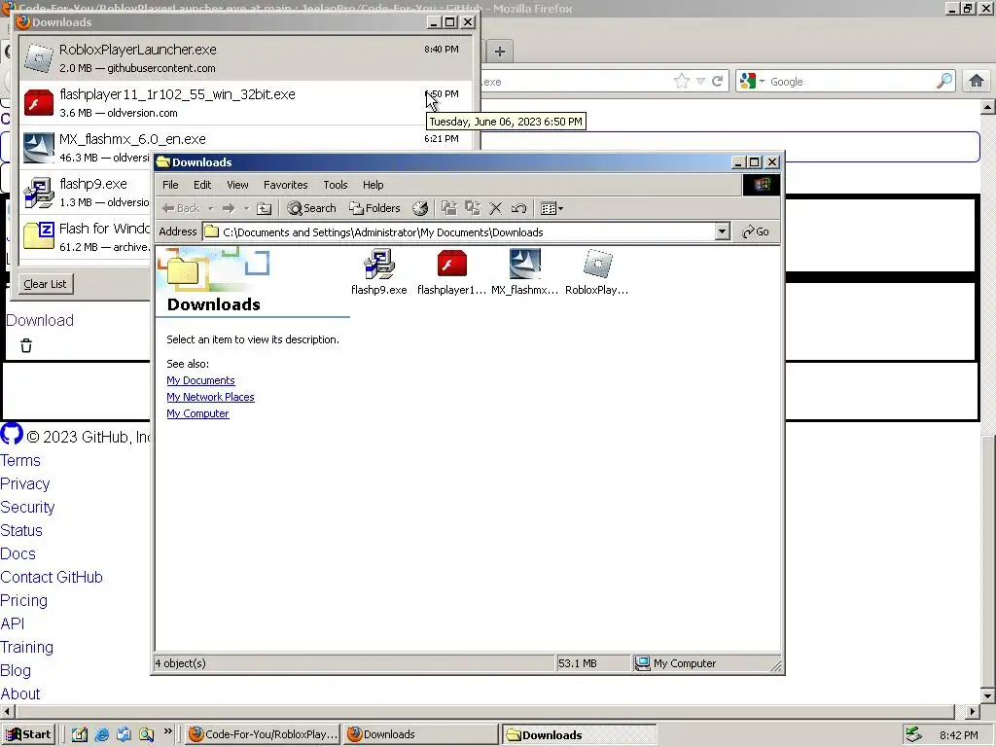
Task: Open the Help menu in Explorer
Action: [x=373, y=185]
